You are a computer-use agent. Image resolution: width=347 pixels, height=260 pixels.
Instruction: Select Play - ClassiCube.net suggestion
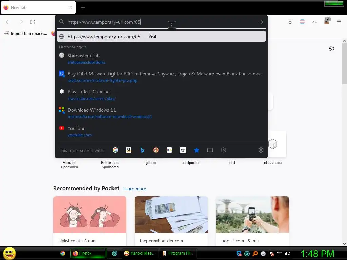tap(161, 95)
